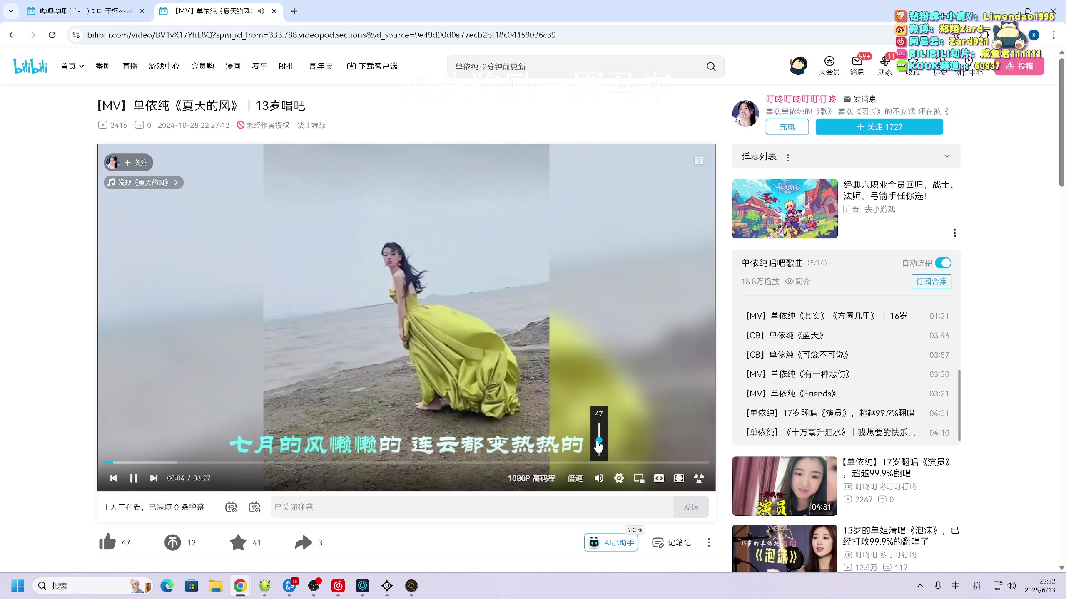1066x599 pixels.
Task: Click 发消息 message link
Action: 860,99
